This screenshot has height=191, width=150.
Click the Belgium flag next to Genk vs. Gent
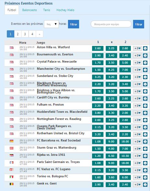11,184
